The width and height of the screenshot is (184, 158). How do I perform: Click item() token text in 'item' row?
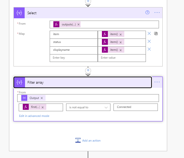[x=114, y=34]
